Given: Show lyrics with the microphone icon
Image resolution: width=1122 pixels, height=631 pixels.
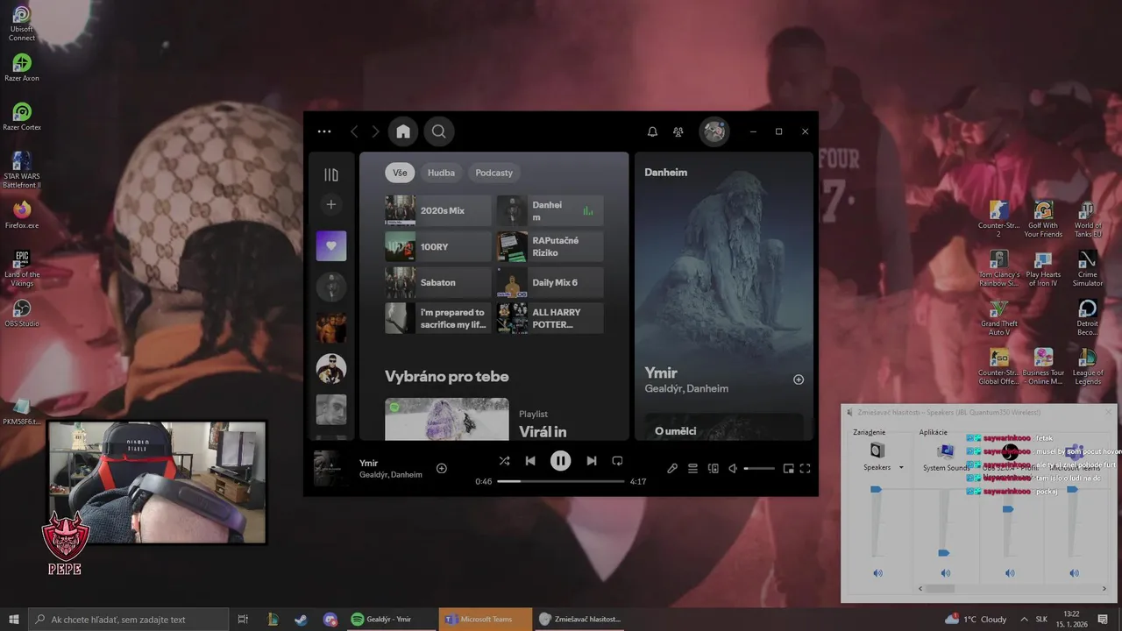Looking at the screenshot, I should click(672, 469).
